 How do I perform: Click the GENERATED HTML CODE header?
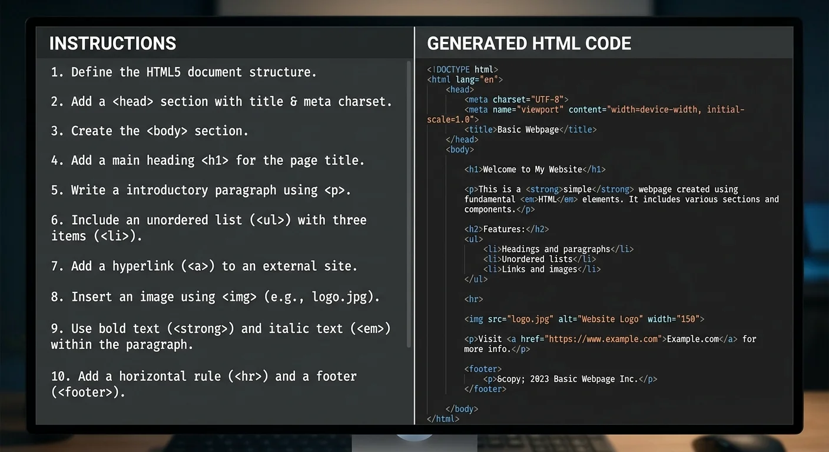point(529,43)
